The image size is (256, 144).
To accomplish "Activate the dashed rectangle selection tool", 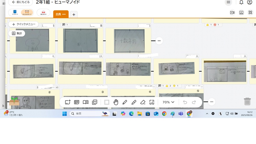I will point(107,102).
